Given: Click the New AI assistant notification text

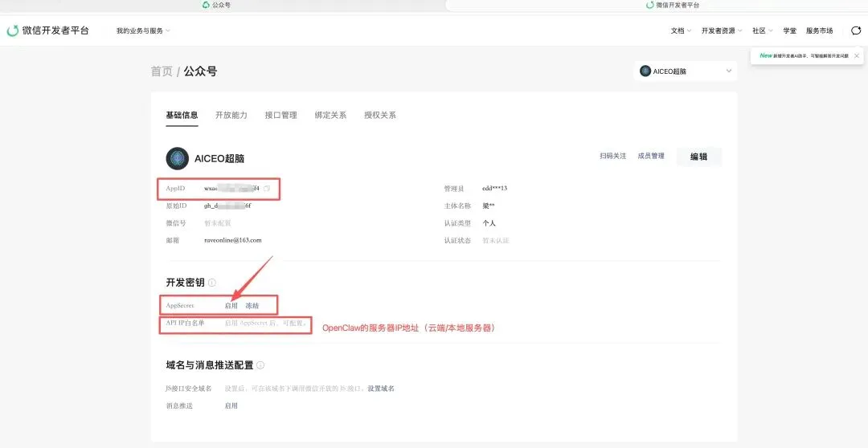Looking at the screenshot, I should click(x=804, y=56).
